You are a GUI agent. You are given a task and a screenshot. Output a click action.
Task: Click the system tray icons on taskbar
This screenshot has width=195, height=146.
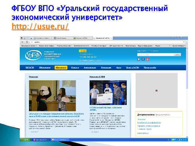click(x=177, y=140)
